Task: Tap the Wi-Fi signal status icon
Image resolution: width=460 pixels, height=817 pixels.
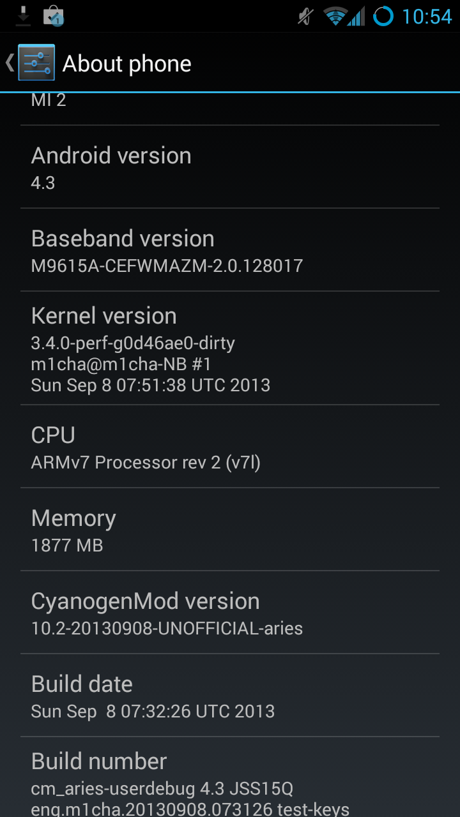Action: click(335, 16)
